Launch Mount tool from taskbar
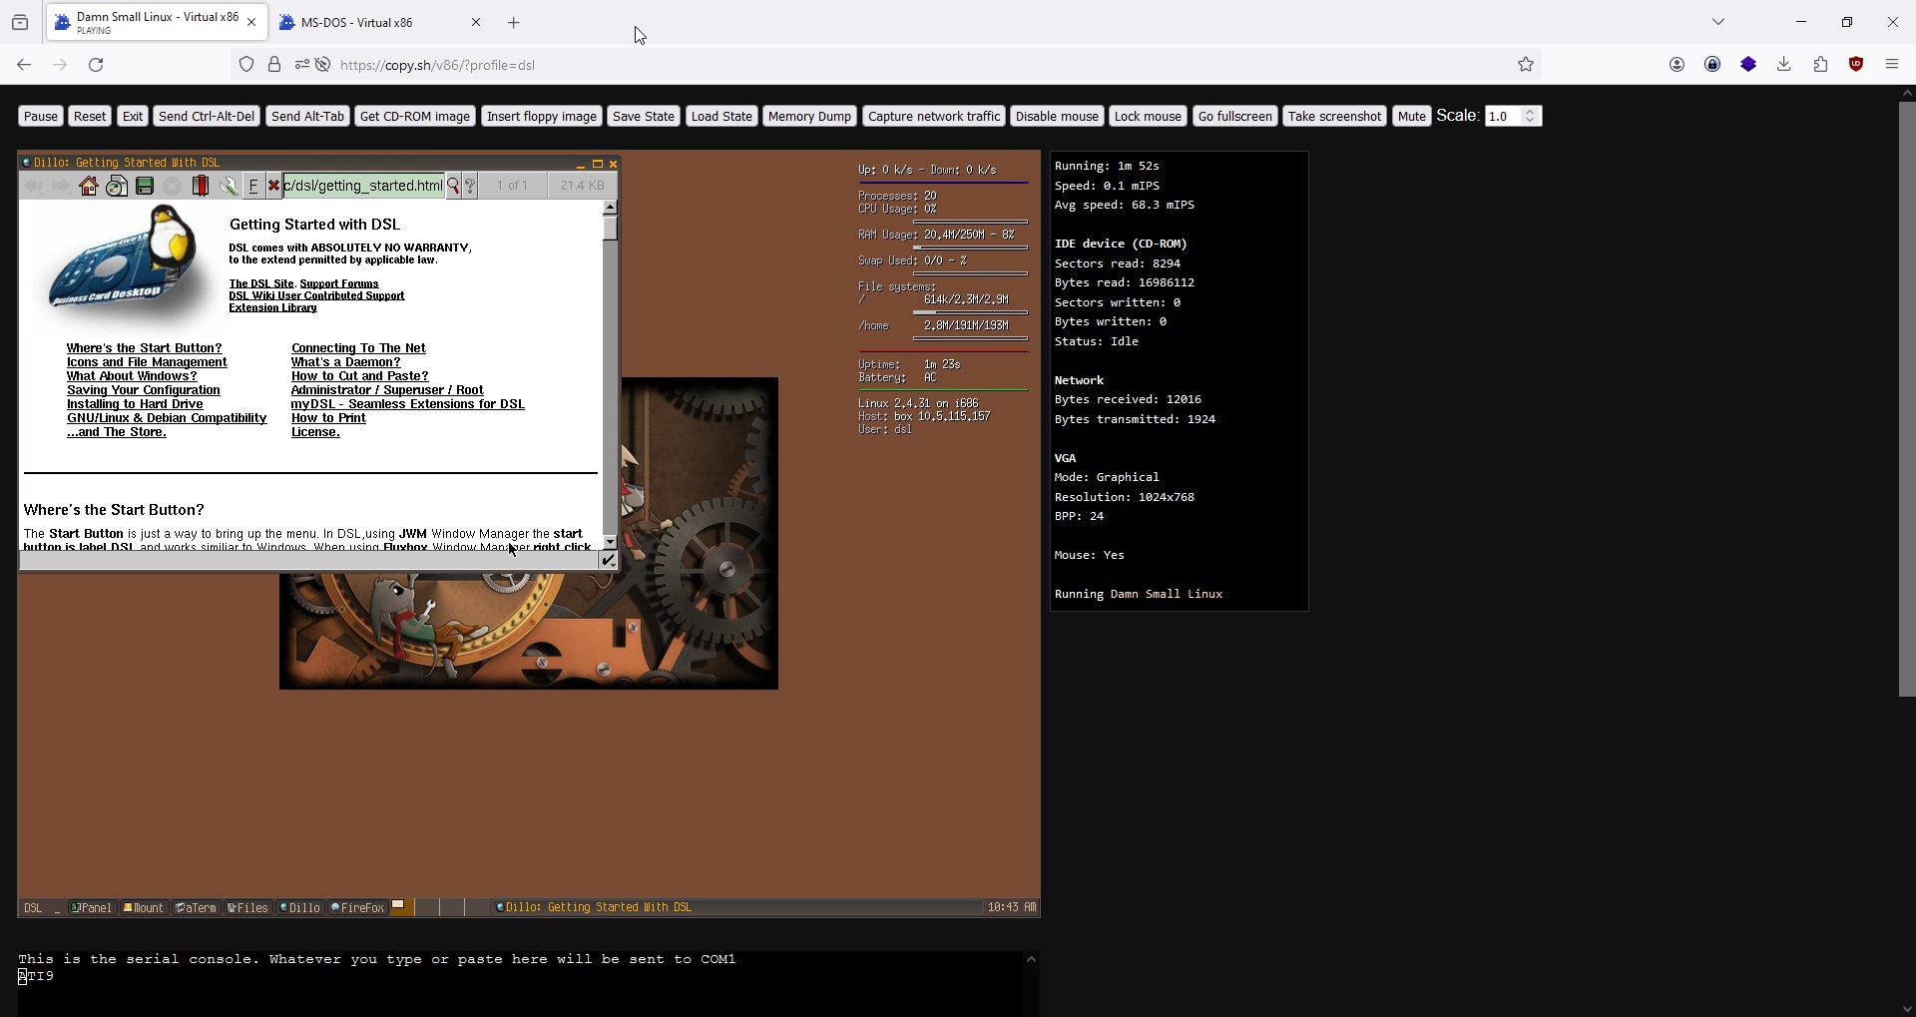 coord(144,907)
